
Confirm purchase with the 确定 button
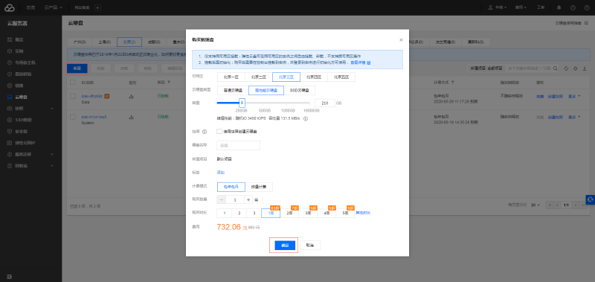285,246
